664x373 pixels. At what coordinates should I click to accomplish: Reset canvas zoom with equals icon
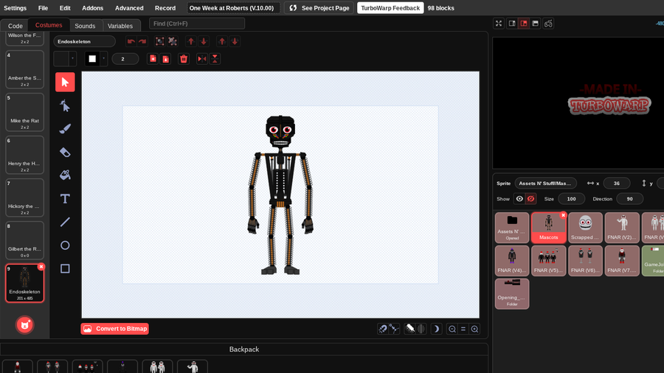coord(463,329)
